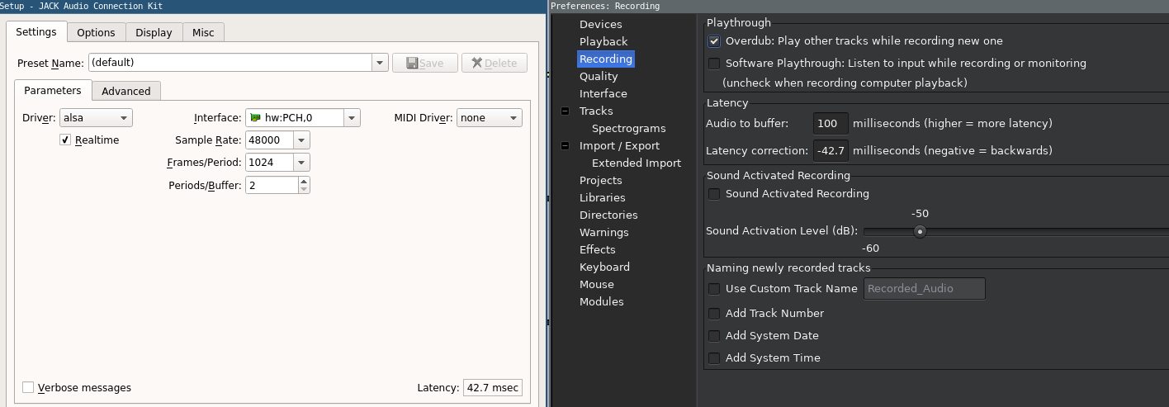Collapse the Tracks tree node
This screenshot has width=1169, height=407.
coord(566,111)
